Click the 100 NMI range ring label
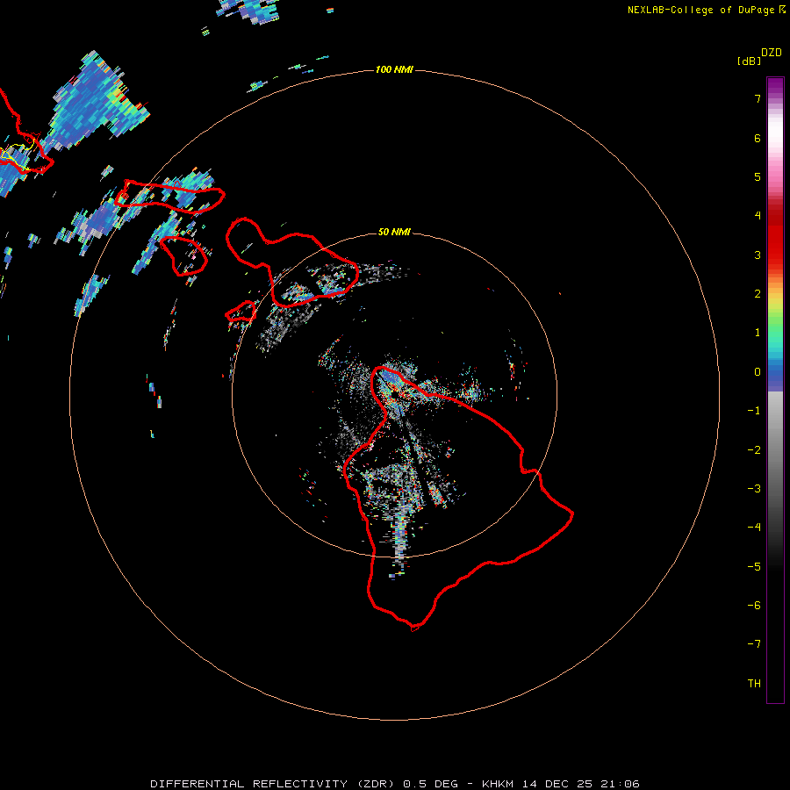Screen dimensions: 790x790 coord(394,69)
